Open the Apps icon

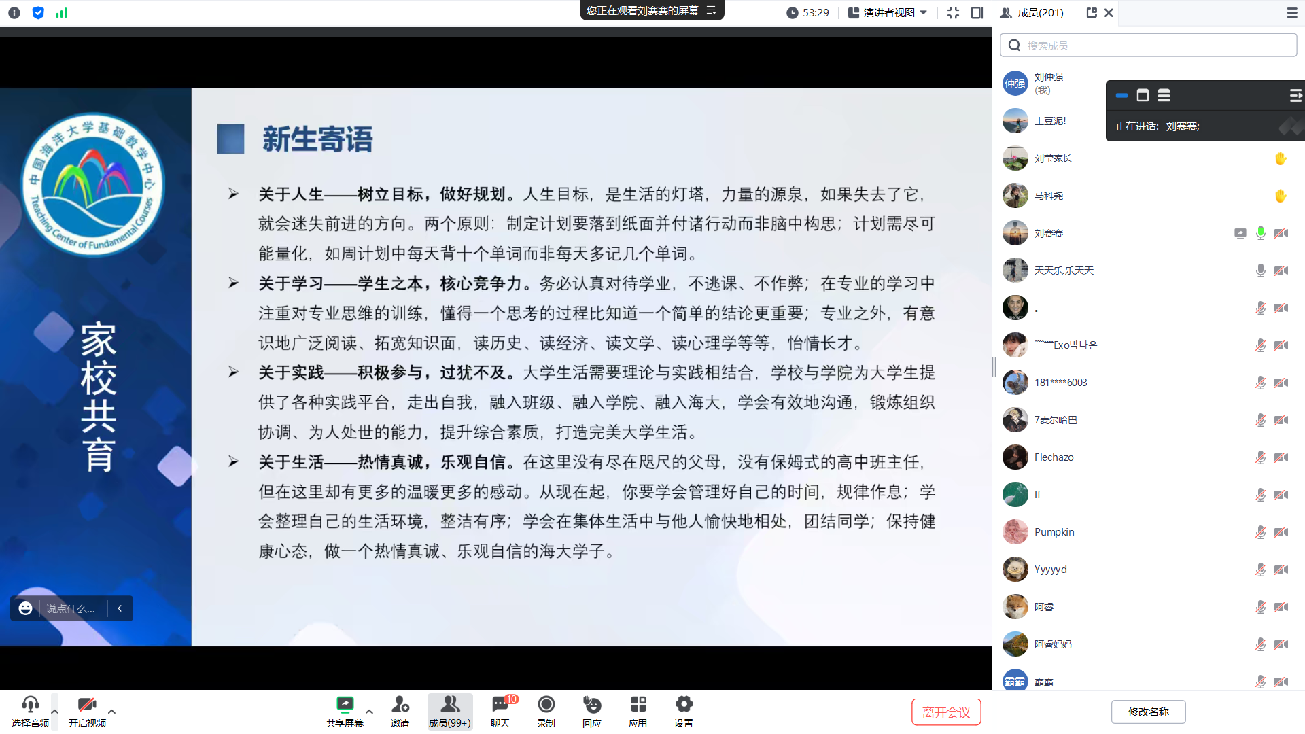(638, 705)
